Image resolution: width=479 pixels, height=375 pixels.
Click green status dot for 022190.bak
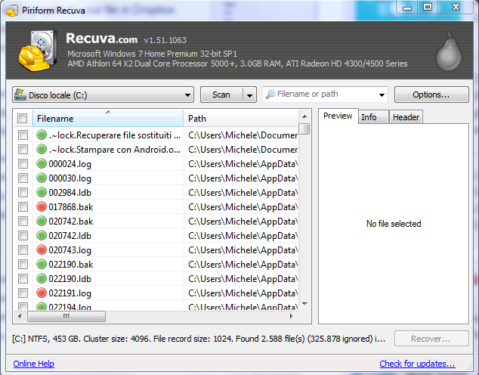pos(42,264)
